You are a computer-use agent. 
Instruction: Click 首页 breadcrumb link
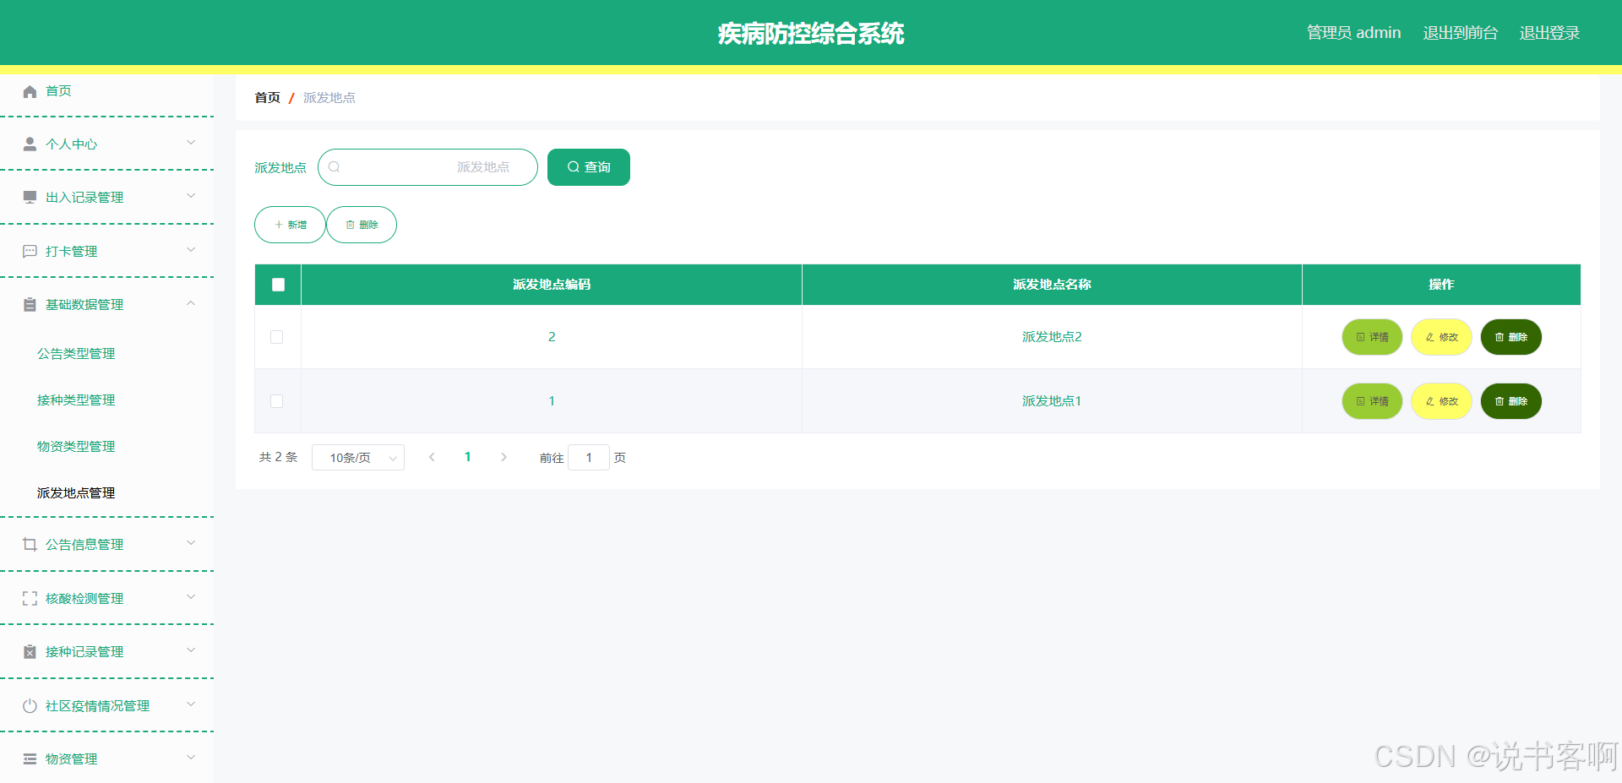click(x=268, y=98)
